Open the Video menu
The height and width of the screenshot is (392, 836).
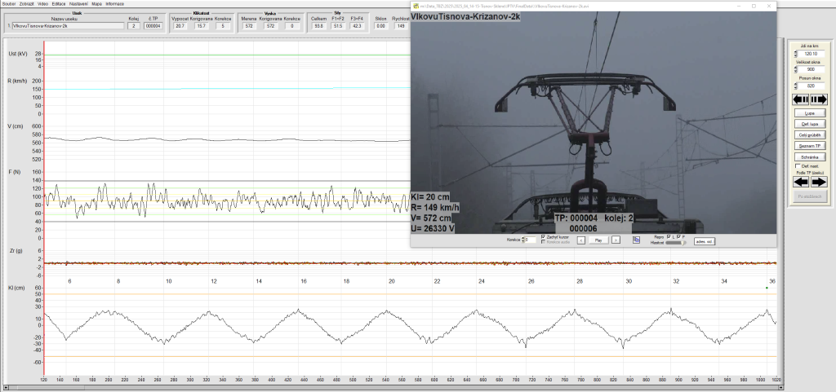pyautogui.click(x=42, y=4)
